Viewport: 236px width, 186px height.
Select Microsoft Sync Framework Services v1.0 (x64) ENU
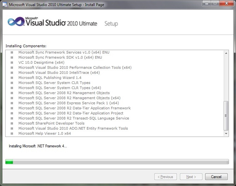point(64,52)
